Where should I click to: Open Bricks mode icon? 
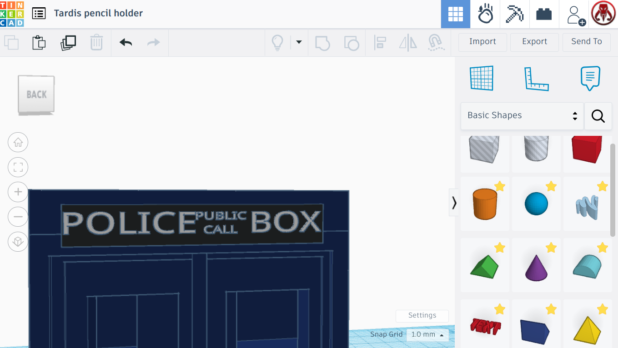(544, 14)
